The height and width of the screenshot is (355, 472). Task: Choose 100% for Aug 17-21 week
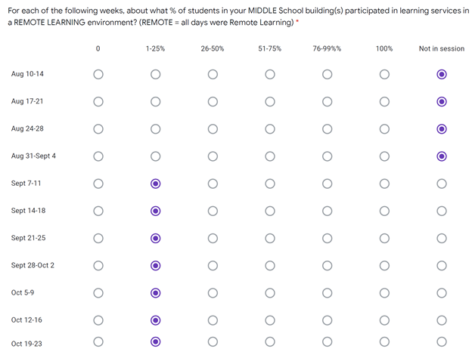[384, 102]
